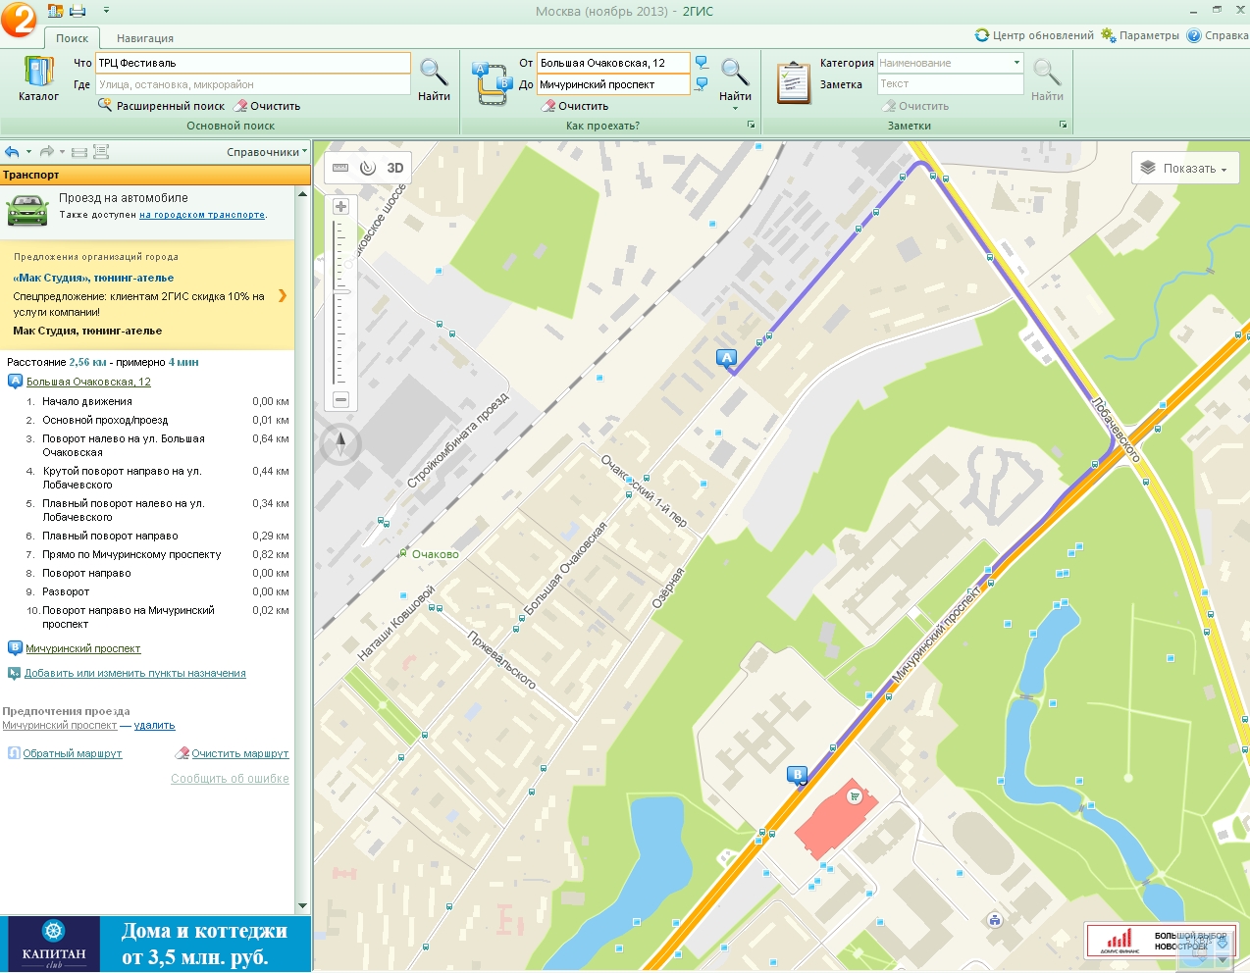Open the Справочники dropdown
Screen dimensions: 1250x973
267,152
